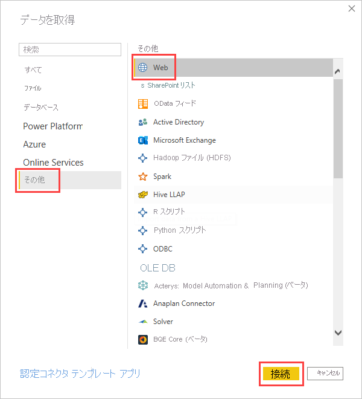Open the テンプレート アプリ link

click(106, 374)
